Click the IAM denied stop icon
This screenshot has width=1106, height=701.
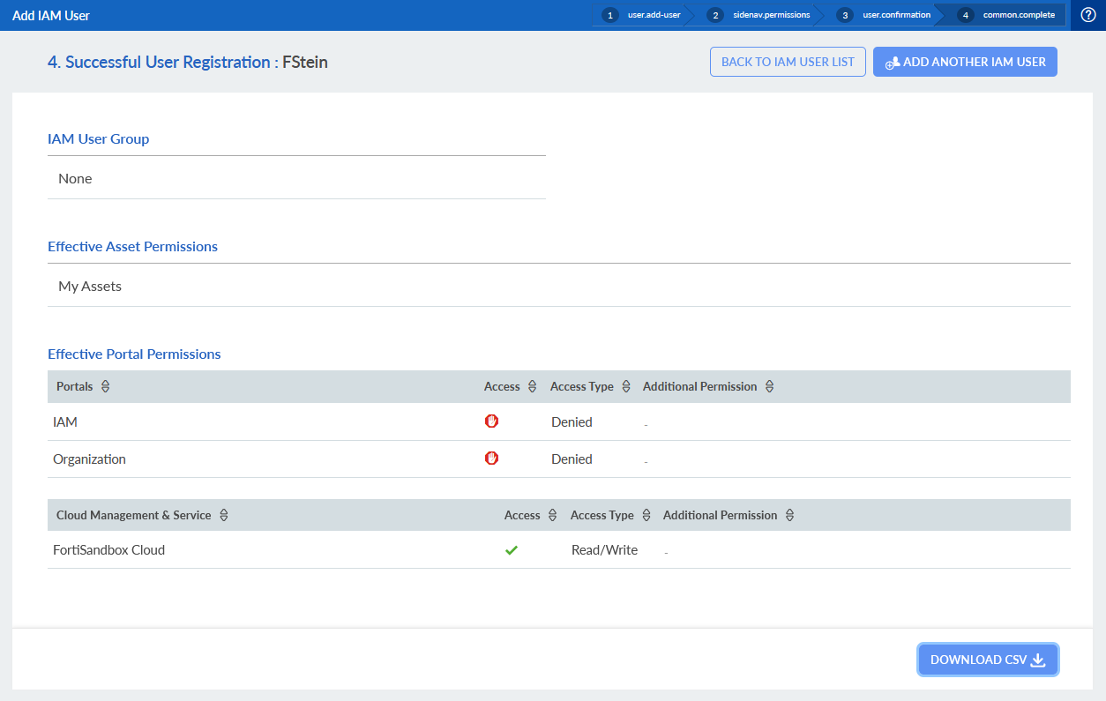[x=491, y=421]
